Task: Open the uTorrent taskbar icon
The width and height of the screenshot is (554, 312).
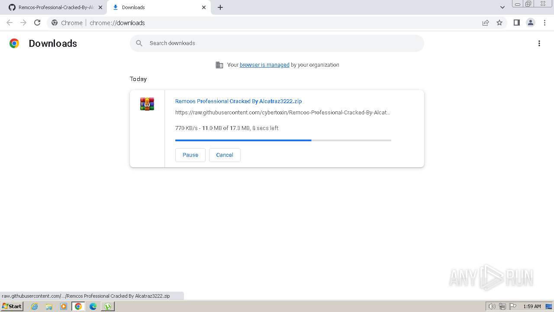Action: (108, 306)
